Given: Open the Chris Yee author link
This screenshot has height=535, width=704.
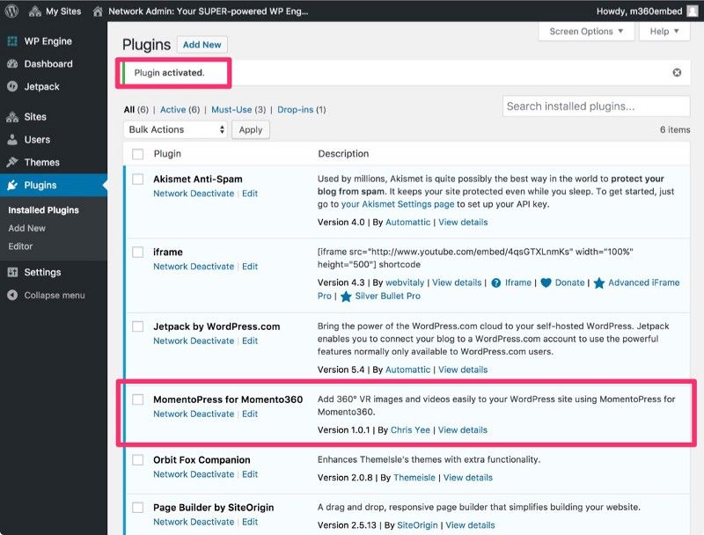Looking at the screenshot, I should click(410, 430).
